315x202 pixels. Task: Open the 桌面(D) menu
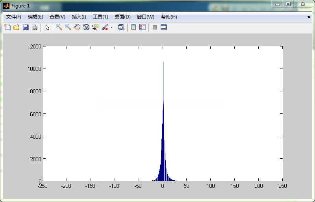click(x=122, y=17)
